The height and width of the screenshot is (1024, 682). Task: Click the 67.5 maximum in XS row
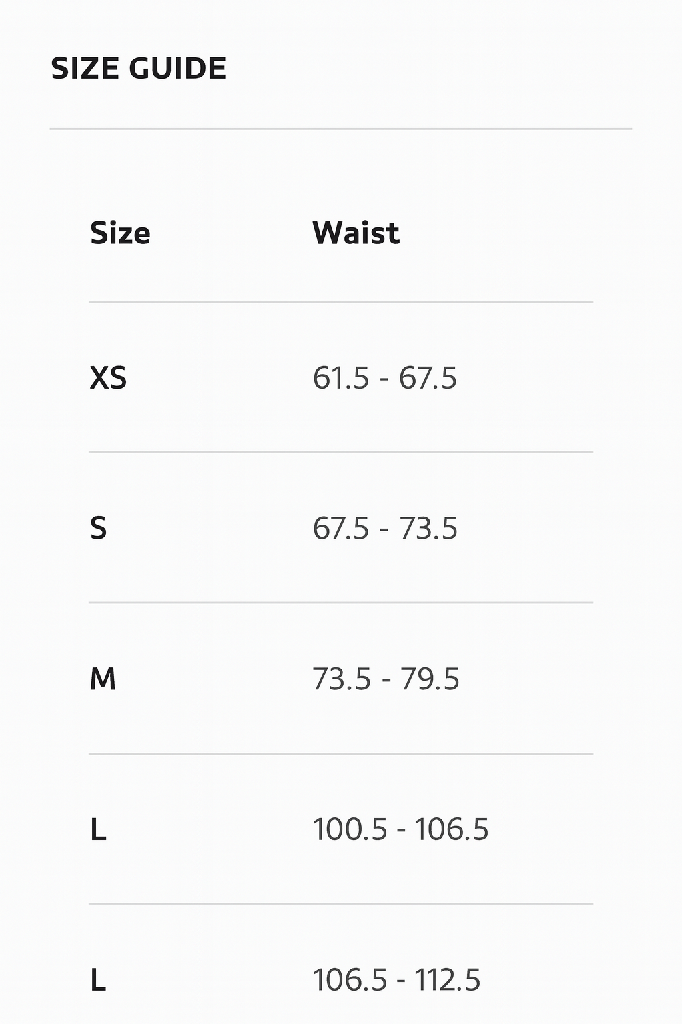(428, 379)
